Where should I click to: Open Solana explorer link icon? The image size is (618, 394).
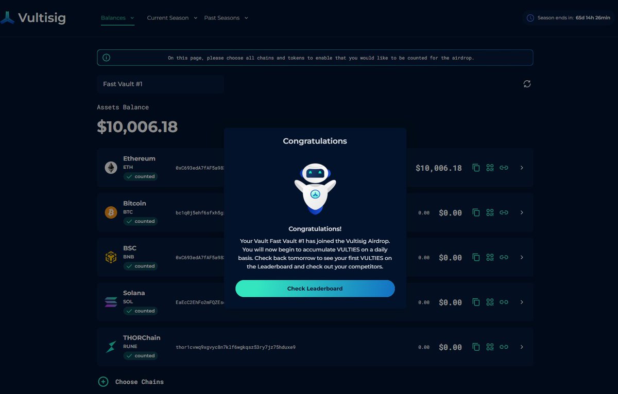tap(504, 302)
